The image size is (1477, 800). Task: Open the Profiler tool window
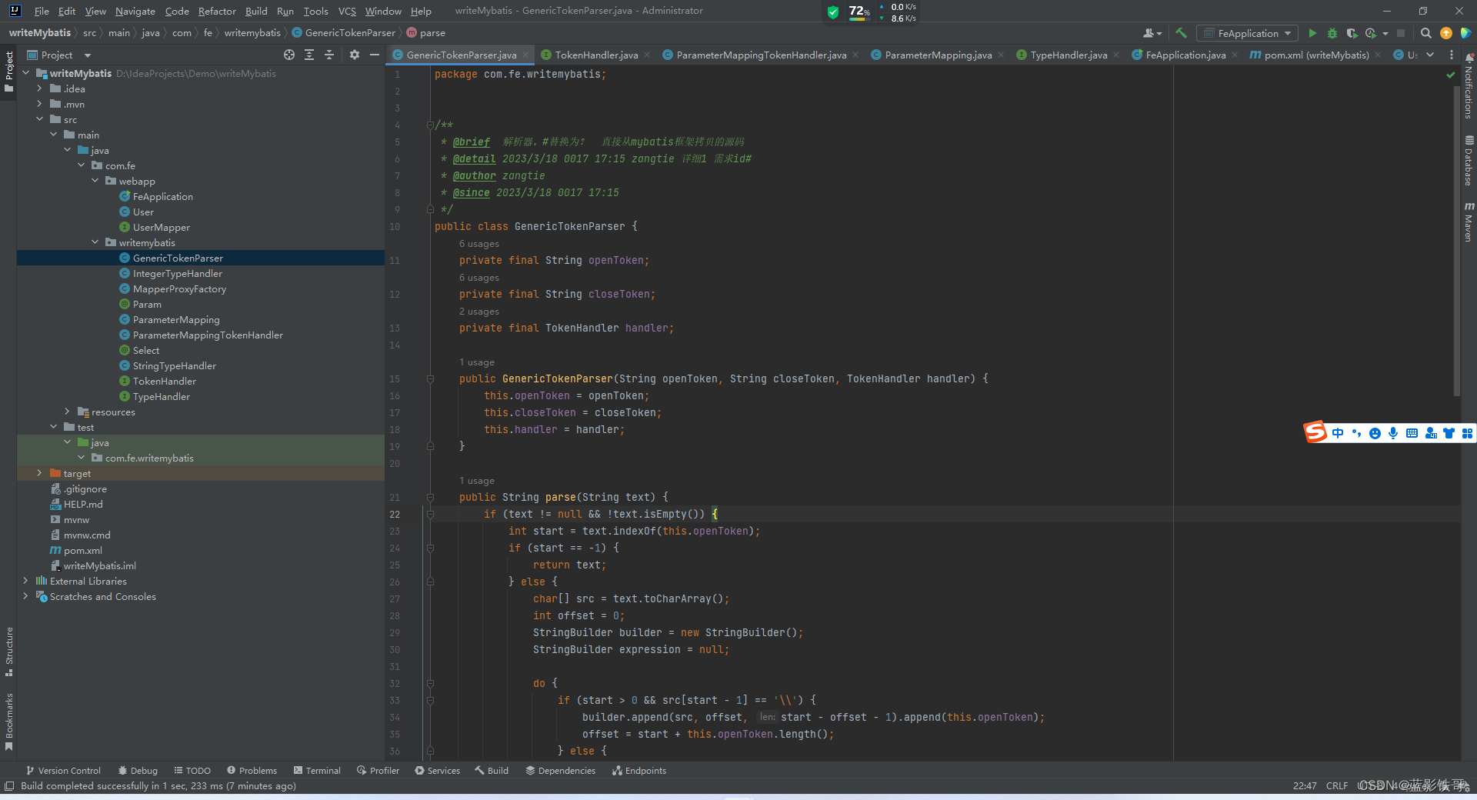[x=378, y=770]
